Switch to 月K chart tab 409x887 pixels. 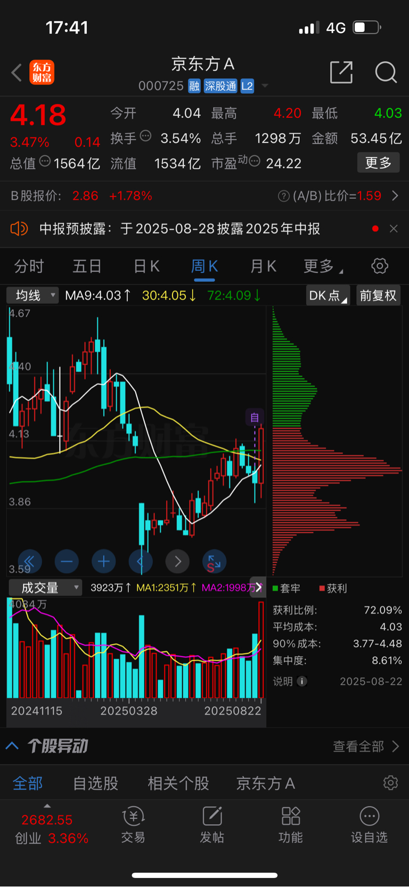[x=263, y=266]
